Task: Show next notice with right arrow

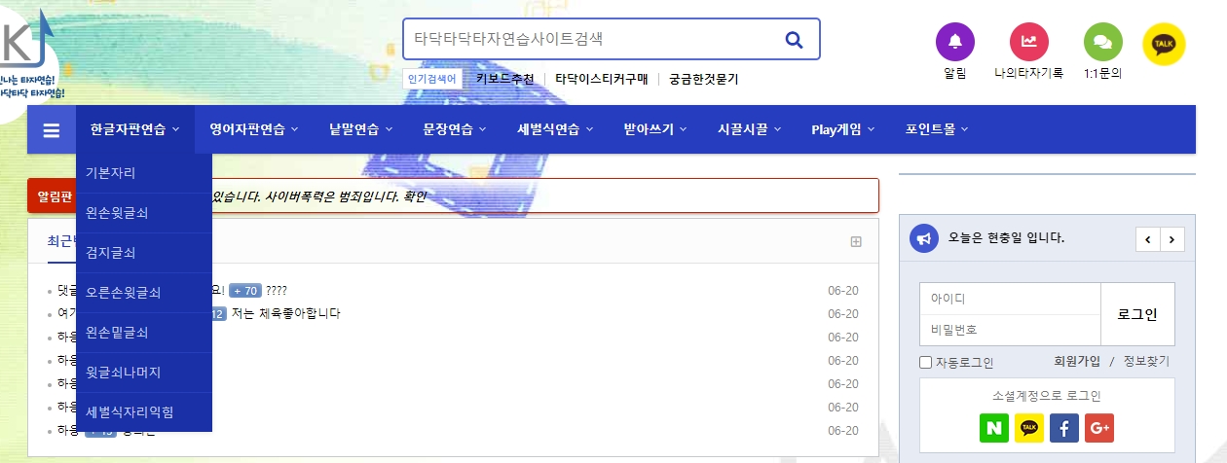Action: tap(1172, 239)
